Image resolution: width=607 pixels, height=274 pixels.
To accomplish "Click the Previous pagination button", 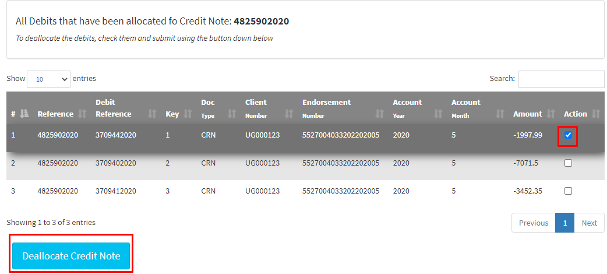I will click(533, 223).
